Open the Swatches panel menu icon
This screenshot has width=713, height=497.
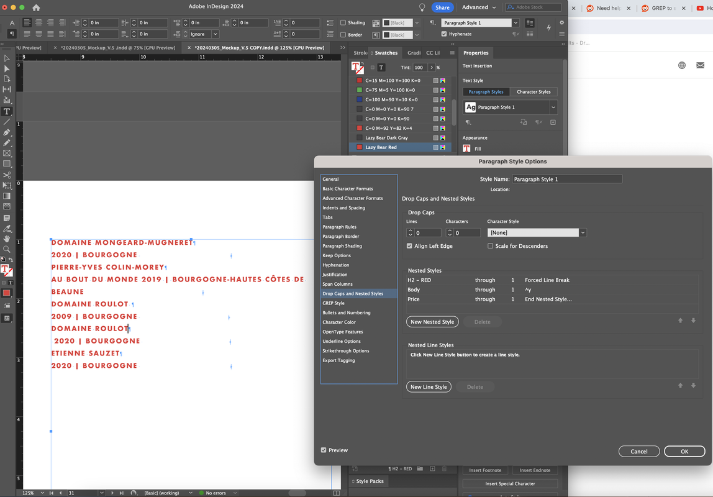click(452, 53)
